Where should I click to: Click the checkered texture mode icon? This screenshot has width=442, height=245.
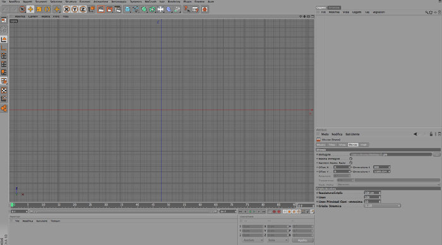click(4, 91)
